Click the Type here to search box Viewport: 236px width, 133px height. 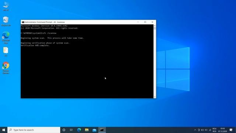pos(34,130)
